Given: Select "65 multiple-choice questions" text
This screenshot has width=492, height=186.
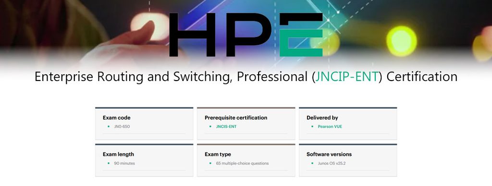Looking at the screenshot, I should [242, 163].
